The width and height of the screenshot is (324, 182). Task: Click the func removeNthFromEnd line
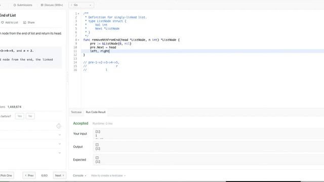[x=132, y=40]
